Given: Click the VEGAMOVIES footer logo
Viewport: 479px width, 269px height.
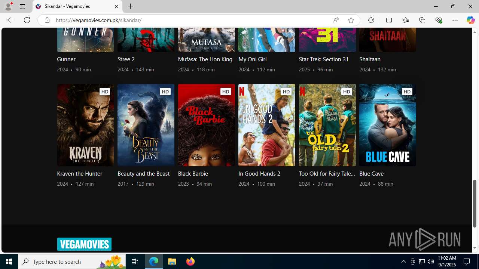Looking at the screenshot, I should (x=84, y=244).
